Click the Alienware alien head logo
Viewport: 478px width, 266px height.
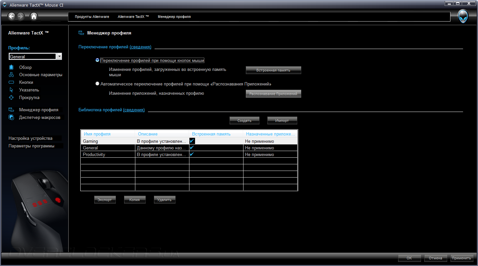point(463,16)
